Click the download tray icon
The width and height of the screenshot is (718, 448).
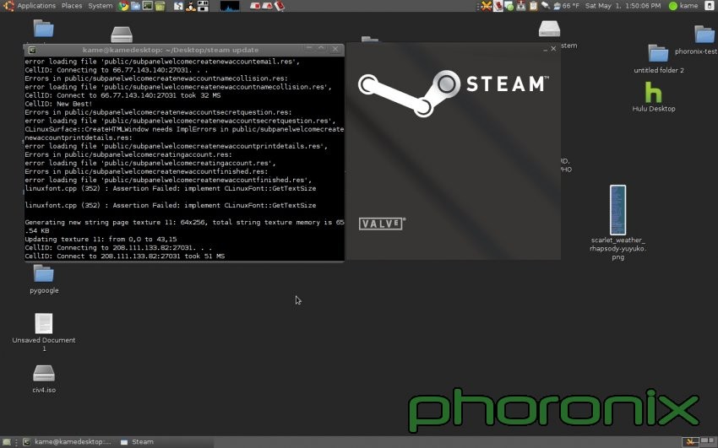tap(521, 6)
